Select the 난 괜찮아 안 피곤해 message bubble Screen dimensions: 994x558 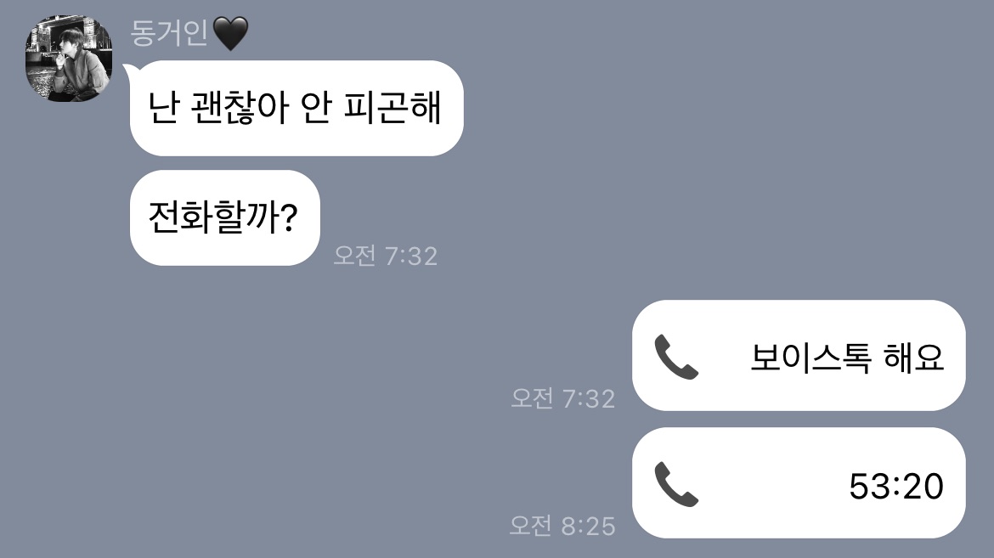point(297,108)
